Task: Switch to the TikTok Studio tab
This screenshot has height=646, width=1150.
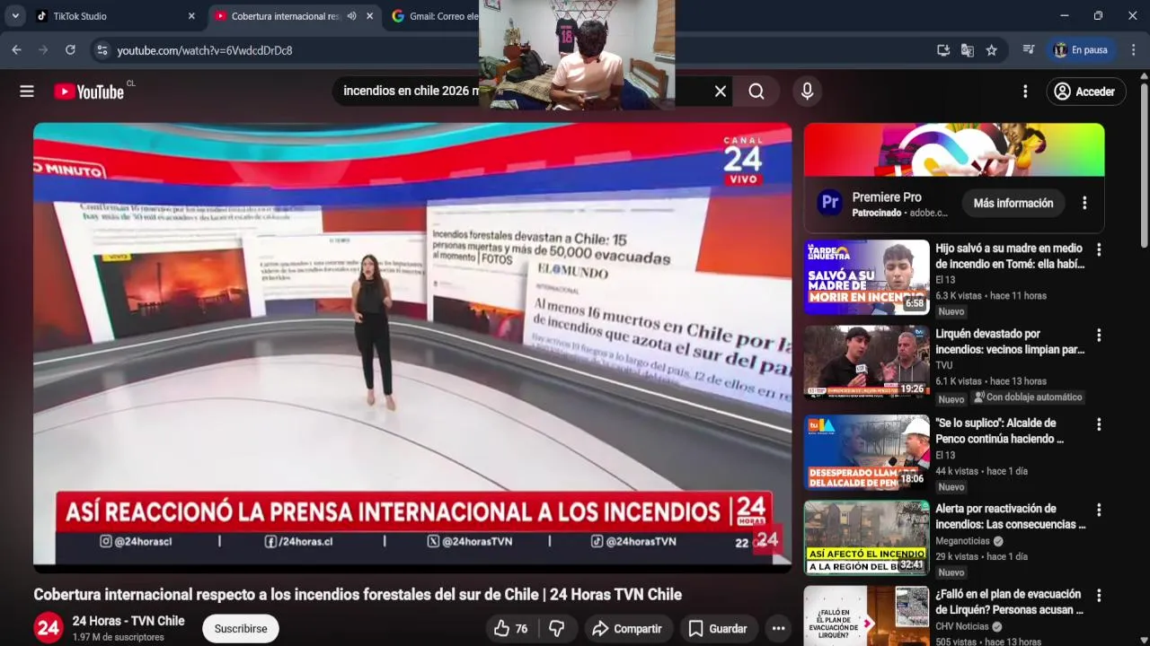Action: (x=111, y=16)
